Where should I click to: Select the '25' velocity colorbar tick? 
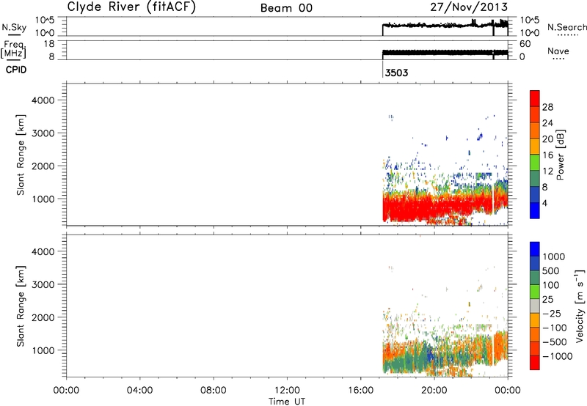(548, 300)
